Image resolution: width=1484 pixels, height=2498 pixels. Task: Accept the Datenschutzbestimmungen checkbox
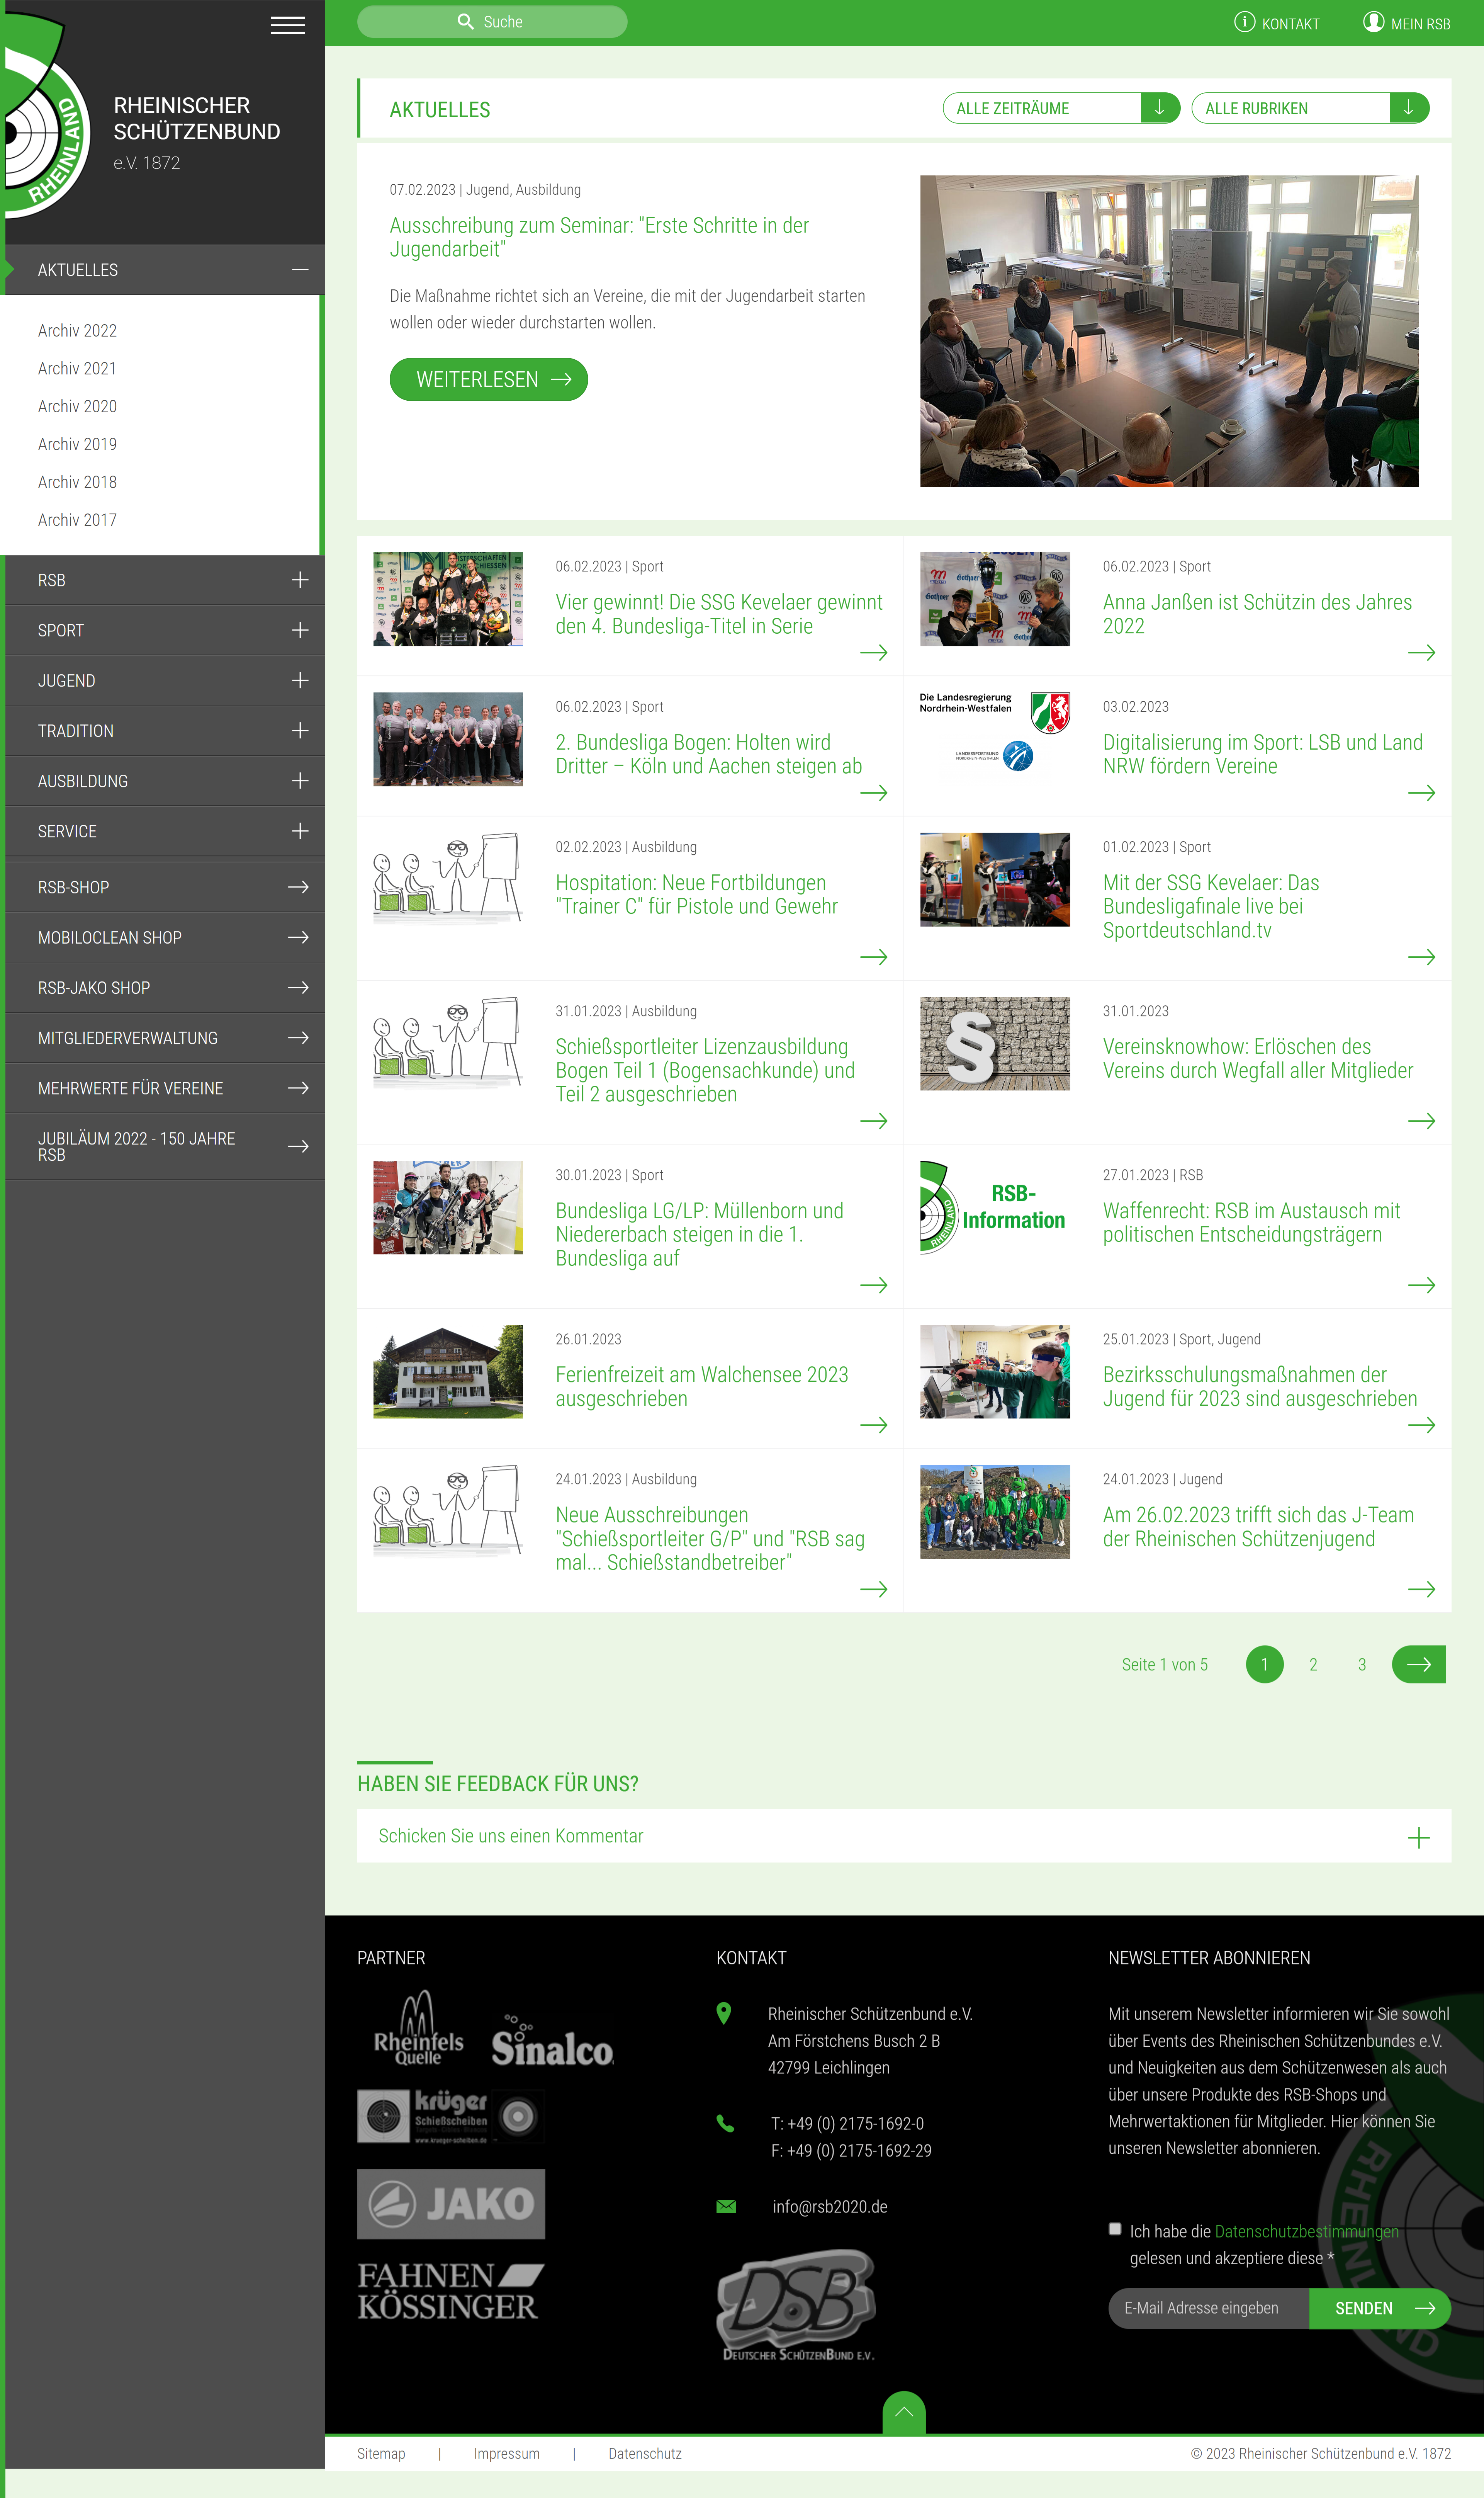click(x=1115, y=2229)
